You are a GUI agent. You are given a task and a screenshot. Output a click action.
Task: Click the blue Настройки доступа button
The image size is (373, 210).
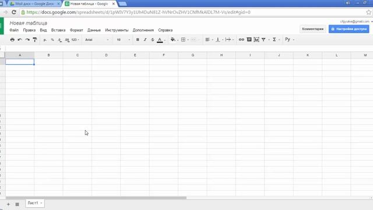(349, 29)
